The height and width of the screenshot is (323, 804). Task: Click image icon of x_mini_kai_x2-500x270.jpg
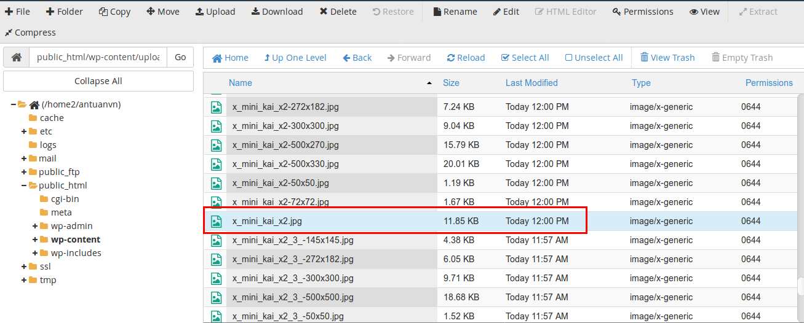point(216,145)
